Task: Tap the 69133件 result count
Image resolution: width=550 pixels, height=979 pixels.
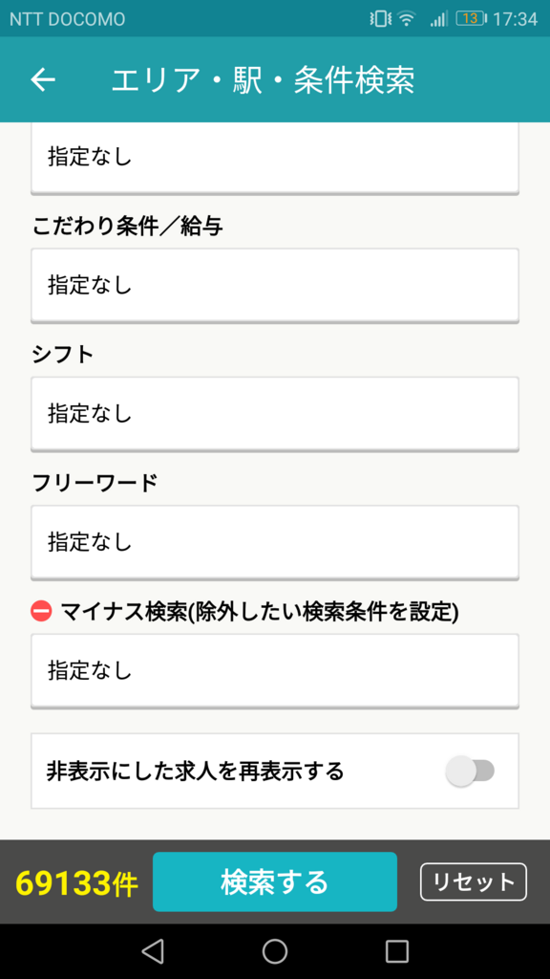Action: tap(76, 882)
